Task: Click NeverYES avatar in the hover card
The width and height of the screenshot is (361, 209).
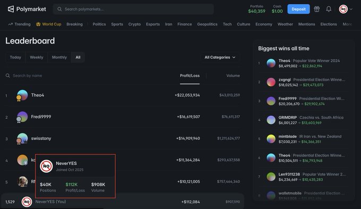Action: tap(46, 166)
